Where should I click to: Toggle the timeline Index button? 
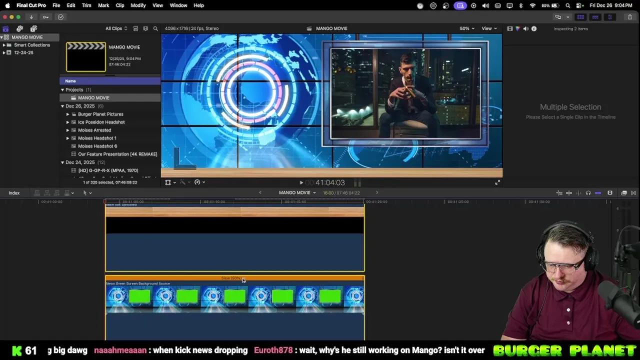coord(14,193)
